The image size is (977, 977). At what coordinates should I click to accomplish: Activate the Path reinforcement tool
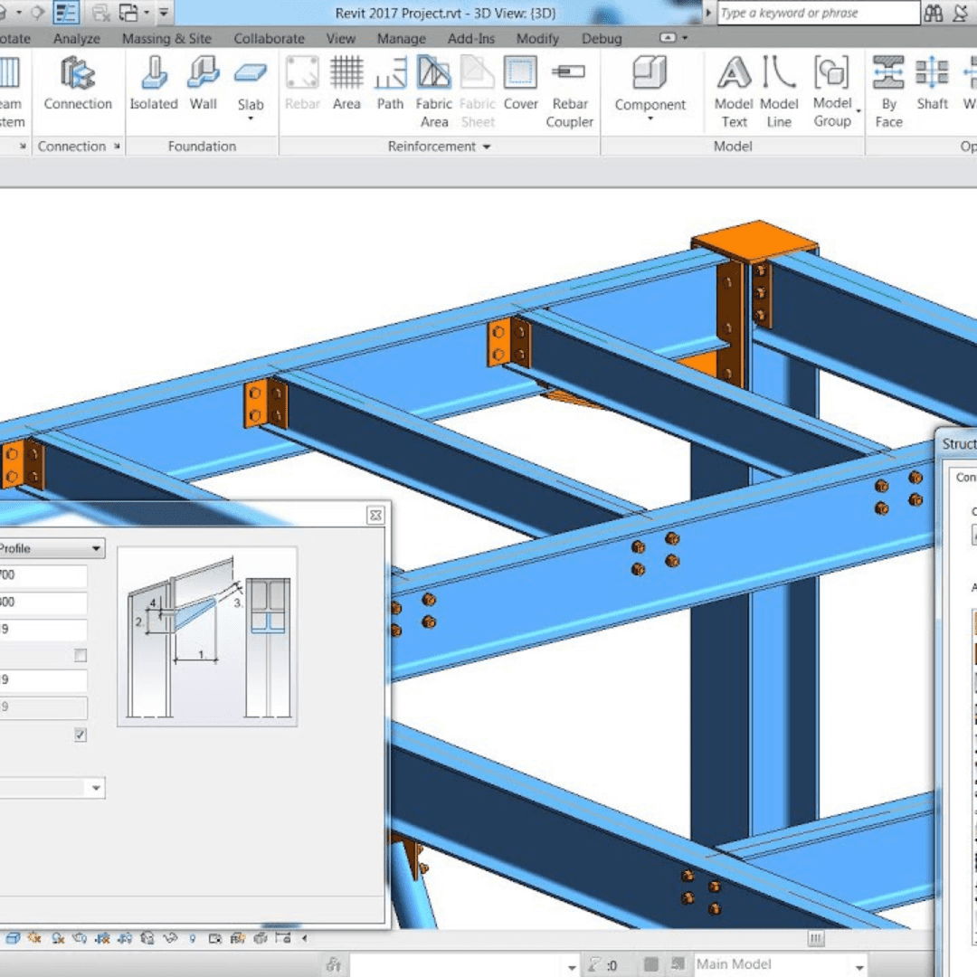coord(391,83)
